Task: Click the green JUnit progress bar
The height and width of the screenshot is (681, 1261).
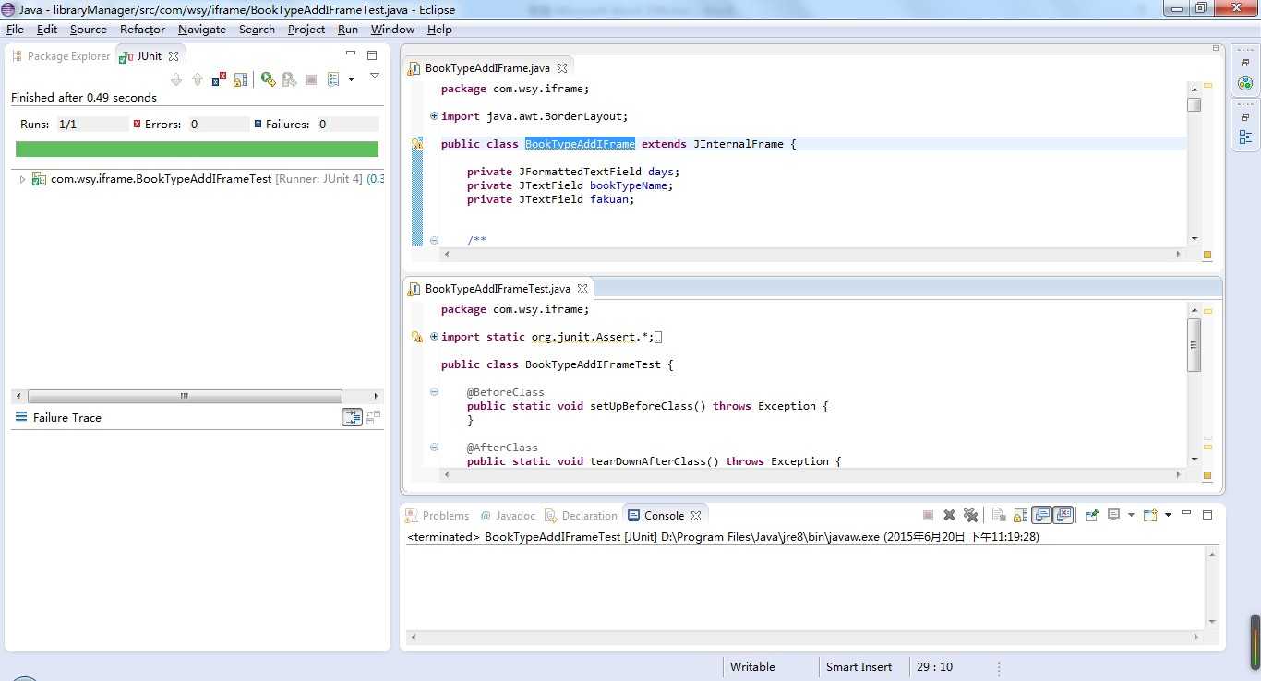Action: click(197, 149)
